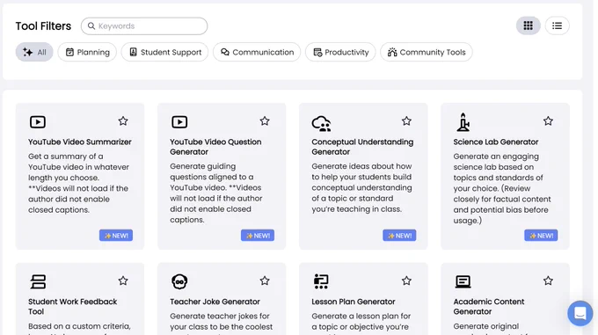The width and height of the screenshot is (598, 335).
Task: Click NEW! badge on Science Lab Generator
Action: pos(541,236)
